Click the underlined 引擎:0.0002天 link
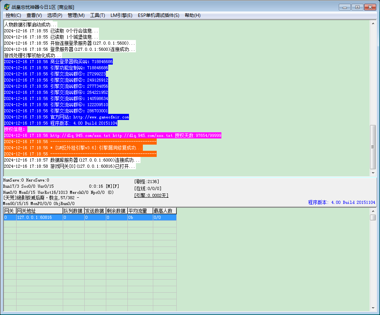 151,195
